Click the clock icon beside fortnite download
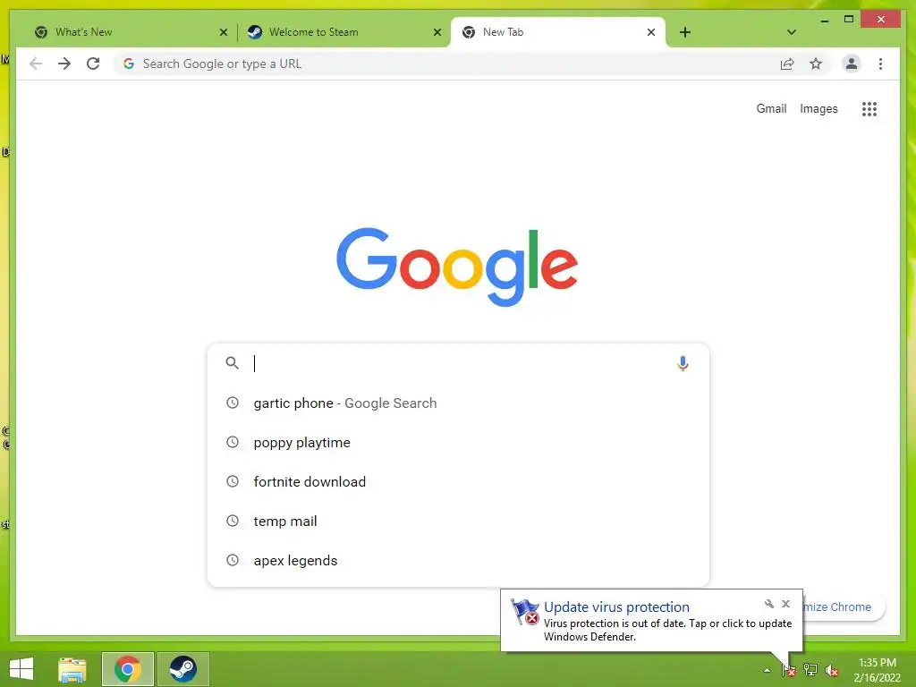 [x=233, y=481]
